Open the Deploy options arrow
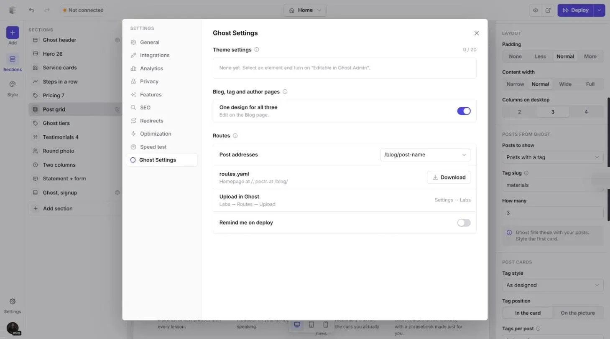Image resolution: width=610 pixels, height=339 pixels. (600, 10)
